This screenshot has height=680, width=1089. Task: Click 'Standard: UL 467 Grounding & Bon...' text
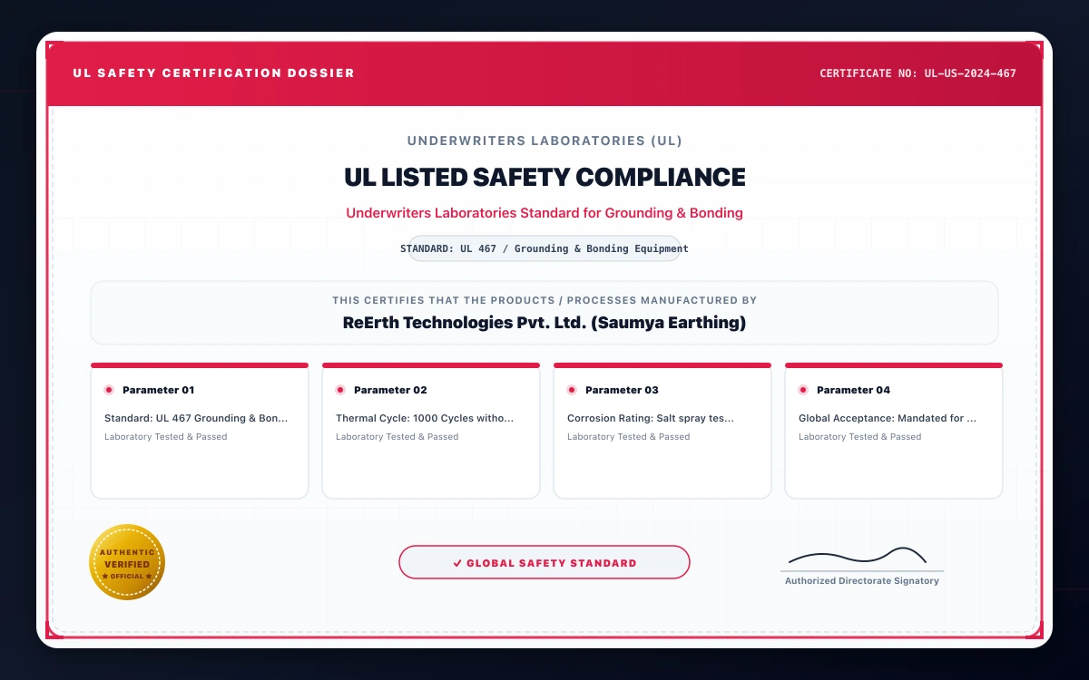pyautogui.click(x=196, y=419)
